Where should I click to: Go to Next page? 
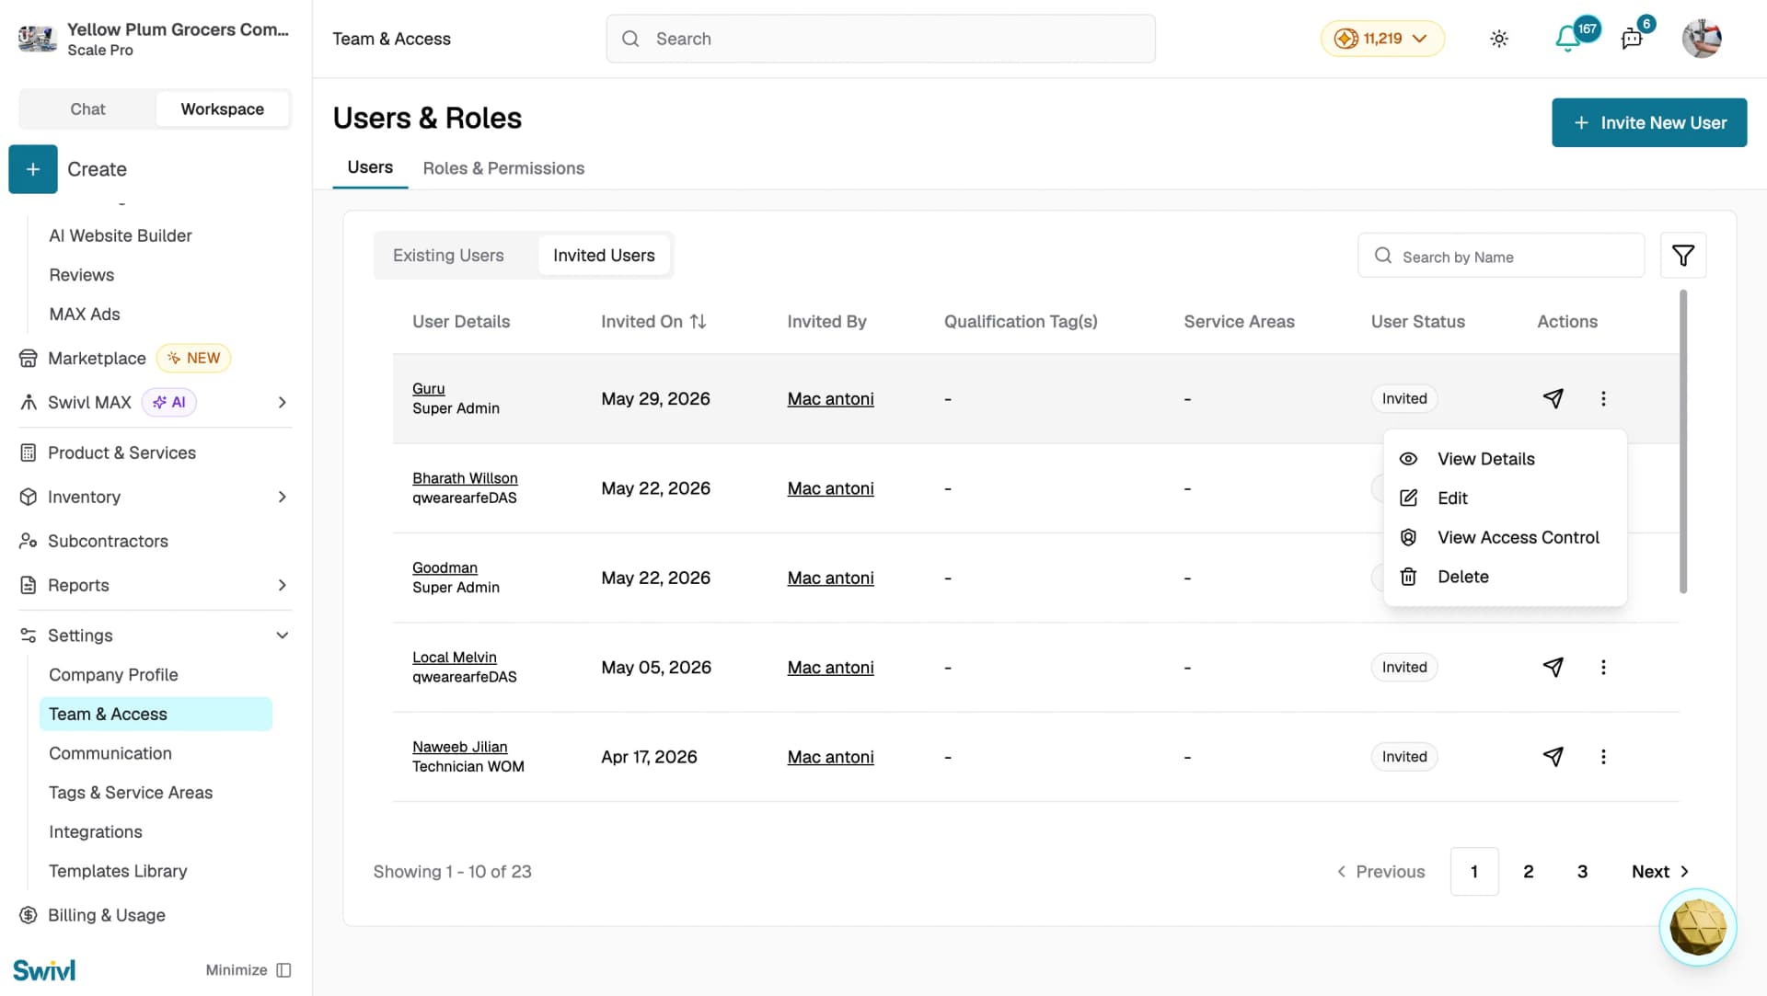[x=1660, y=872]
